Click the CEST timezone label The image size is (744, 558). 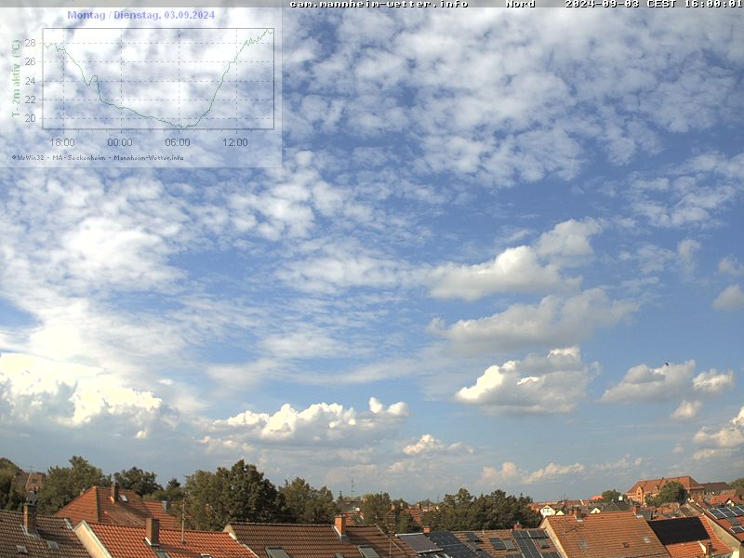[659, 4]
